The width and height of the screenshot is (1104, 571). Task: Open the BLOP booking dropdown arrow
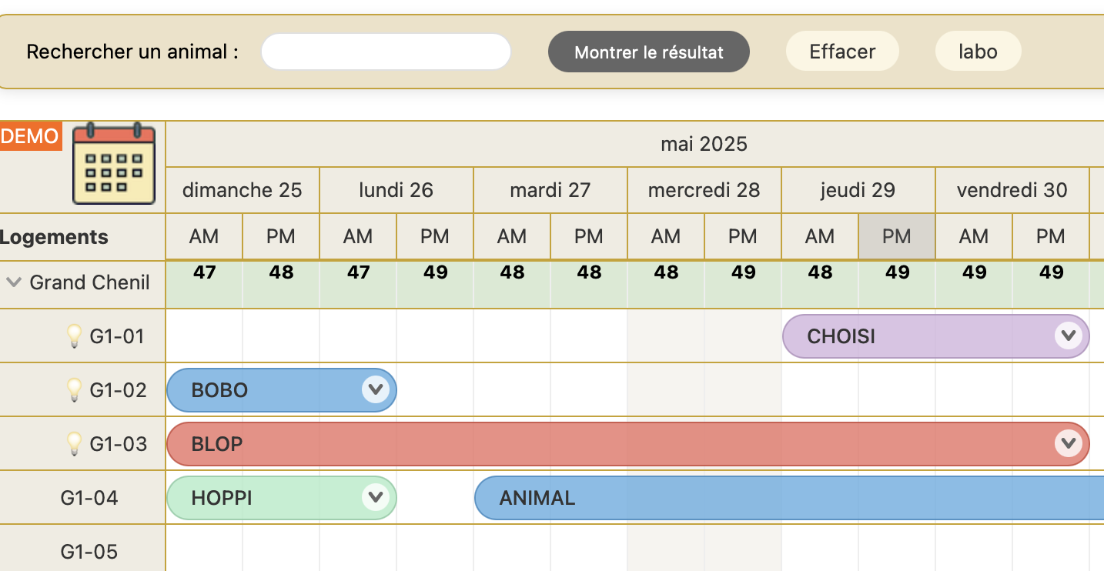[x=1068, y=443]
